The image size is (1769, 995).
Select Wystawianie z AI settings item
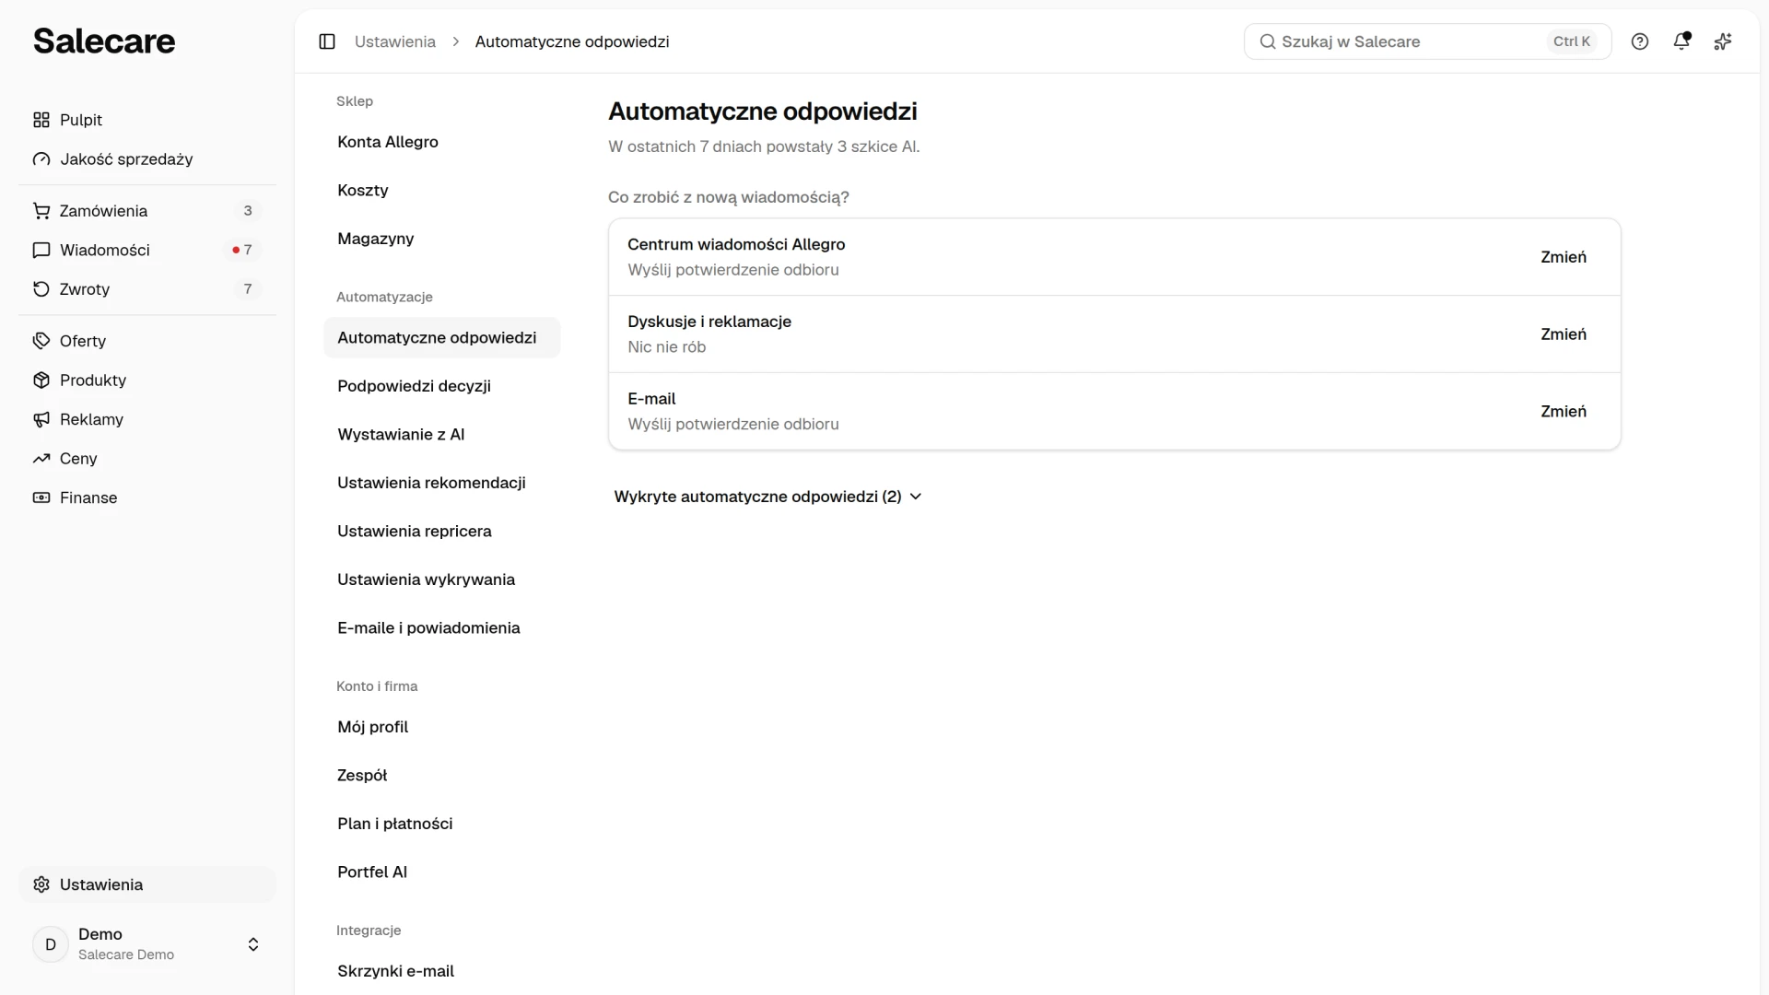442,435
